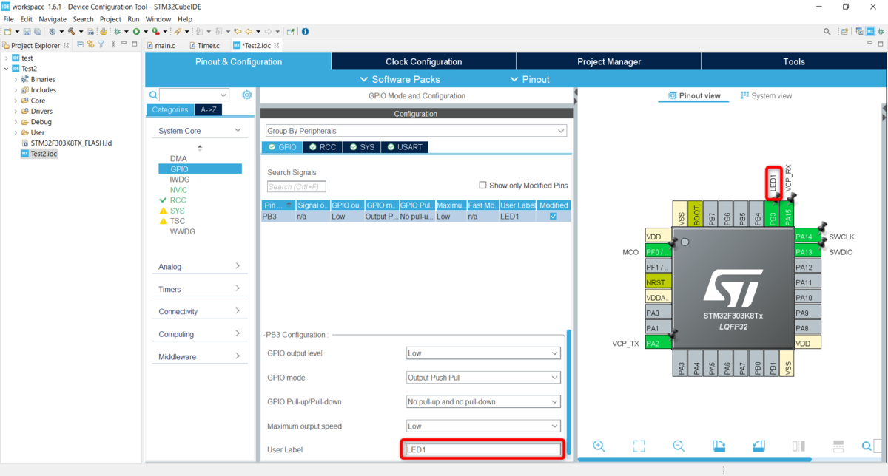
Task: Rotate the chip counter-clockwise
Action: point(758,446)
